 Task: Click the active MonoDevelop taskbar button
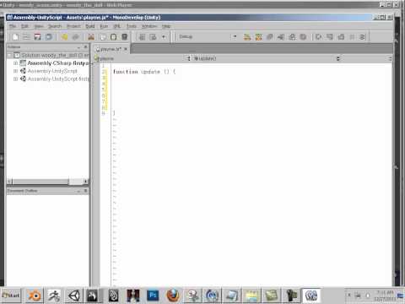(x=311, y=296)
